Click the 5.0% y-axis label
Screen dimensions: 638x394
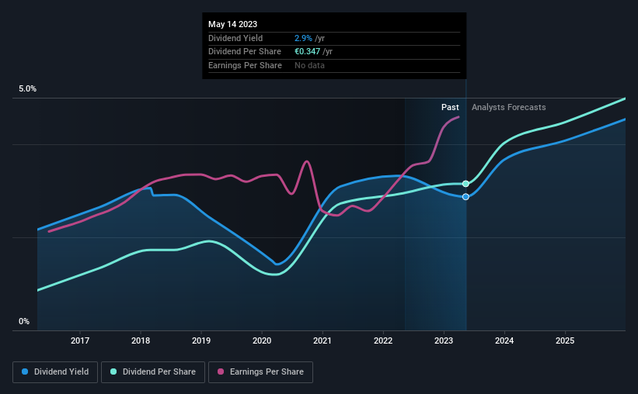28,89
